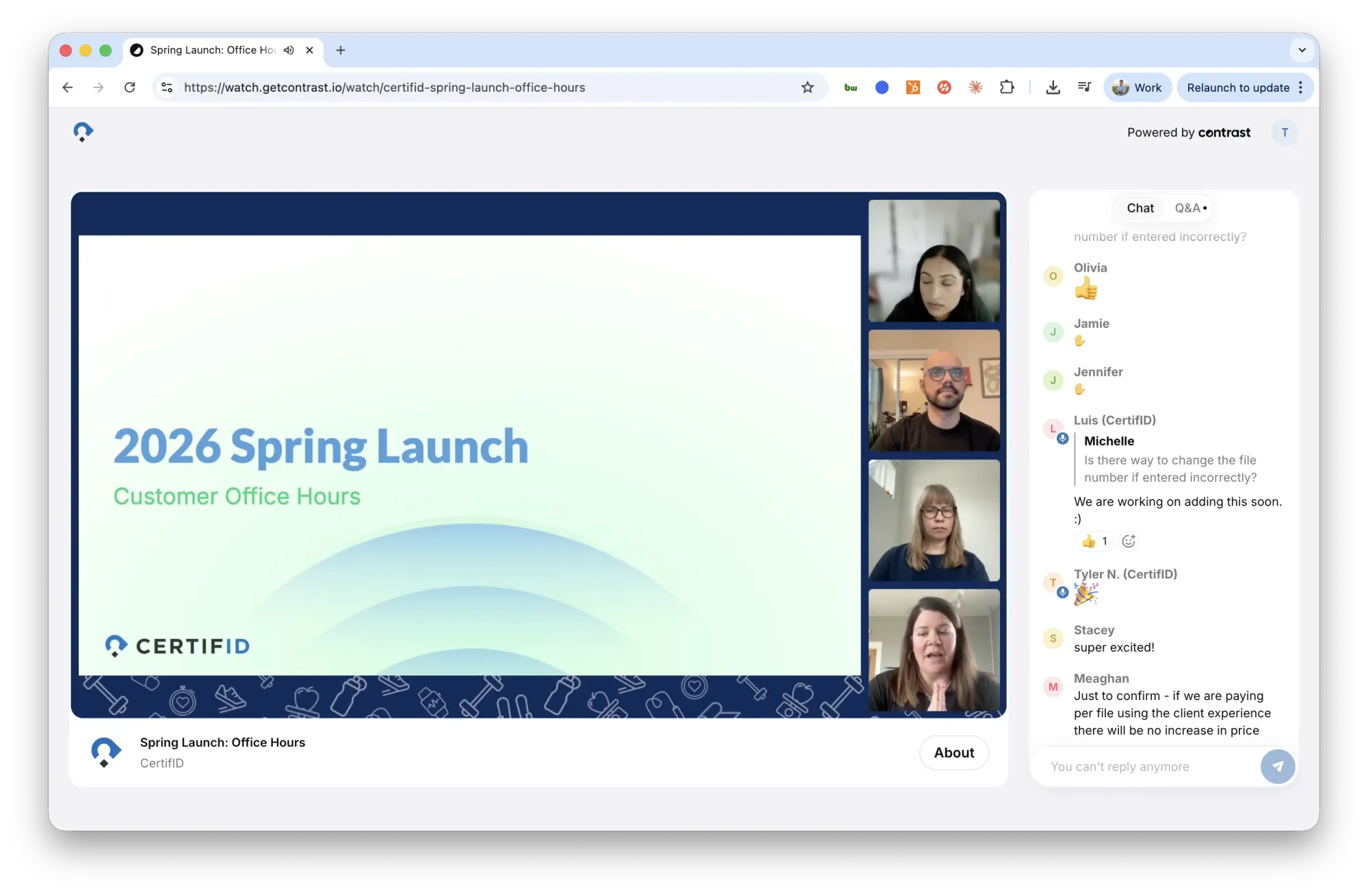Expand the tab search dropdown arrow
The height and width of the screenshot is (895, 1368).
[1302, 50]
